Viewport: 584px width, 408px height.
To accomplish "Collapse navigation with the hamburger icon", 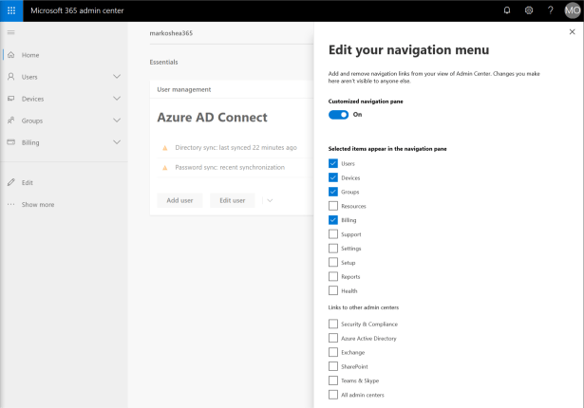I will tap(10, 33).
